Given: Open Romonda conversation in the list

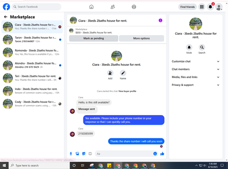Looking at the screenshot, I should tap(32, 53).
